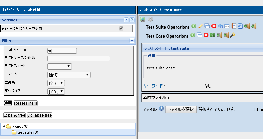Open the 重要度 filter dropdown

coord(56,83)
